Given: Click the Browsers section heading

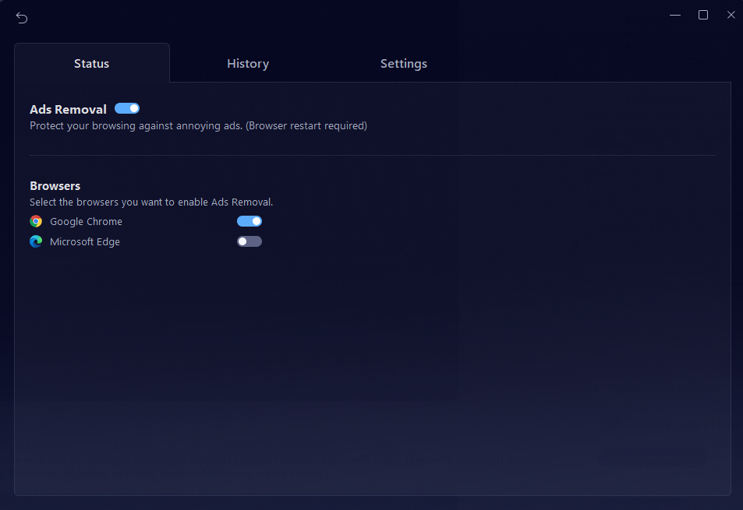Looking at the screenshot, I should coord(55,186).
